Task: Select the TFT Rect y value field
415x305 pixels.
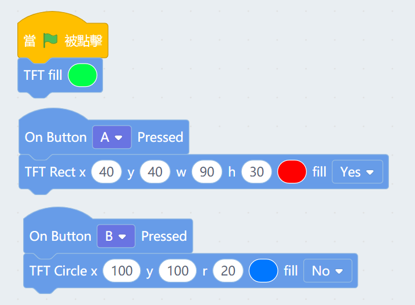Action: click(155, 172)
